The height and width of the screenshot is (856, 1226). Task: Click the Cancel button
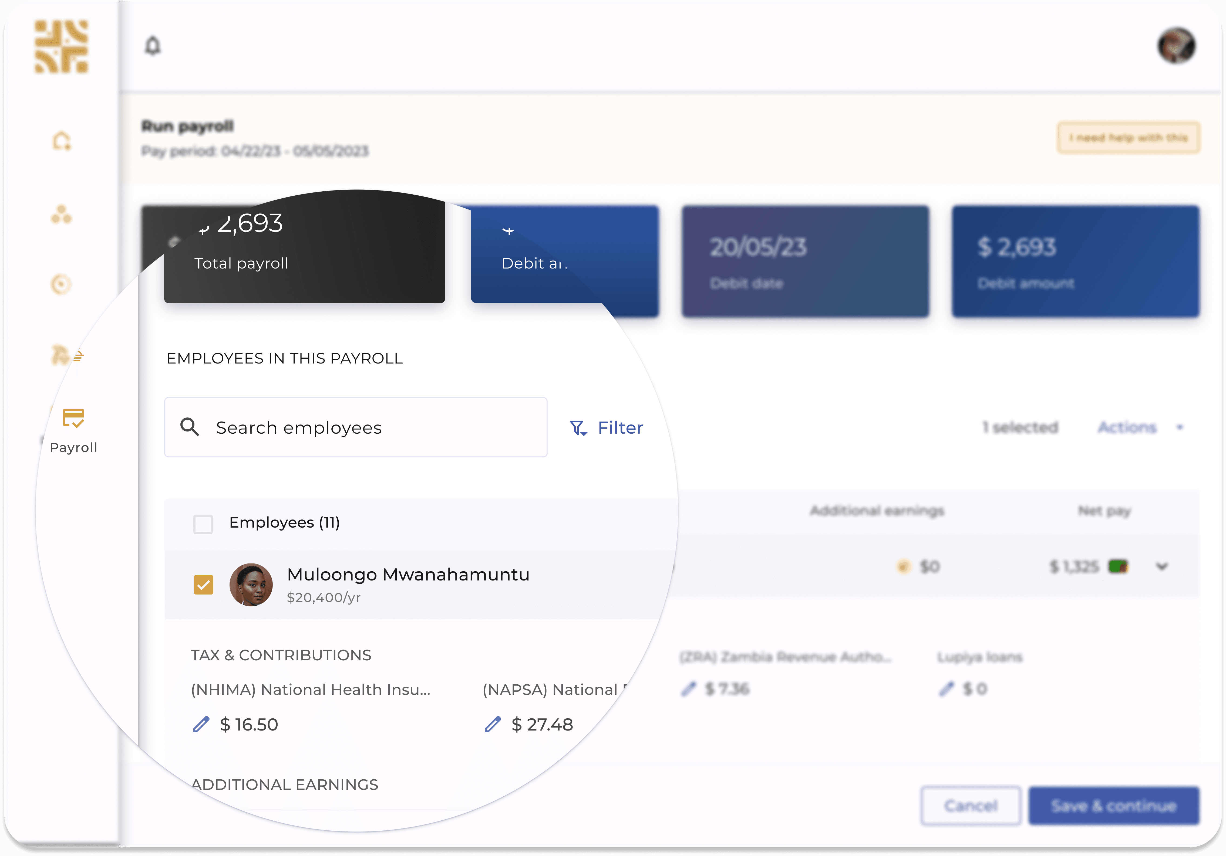tap(971, 806)
